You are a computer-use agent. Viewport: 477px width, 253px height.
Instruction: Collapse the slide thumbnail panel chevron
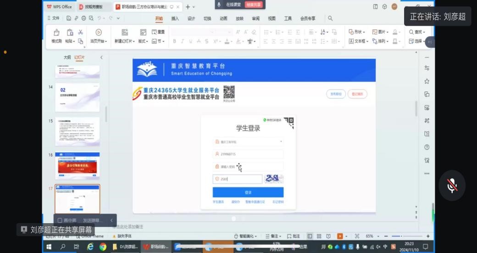pos(101,57)
